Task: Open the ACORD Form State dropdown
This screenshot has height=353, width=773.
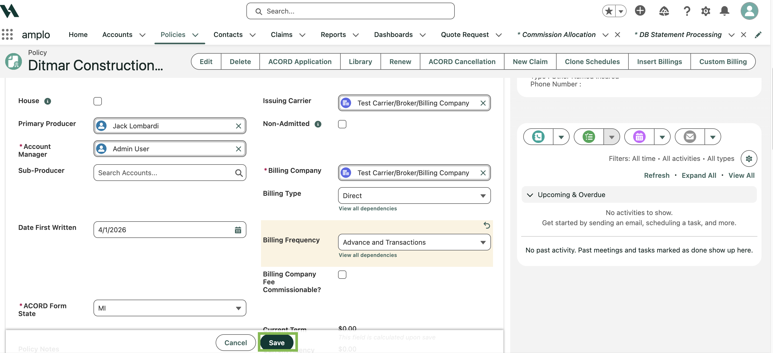Action: (170, 308)
